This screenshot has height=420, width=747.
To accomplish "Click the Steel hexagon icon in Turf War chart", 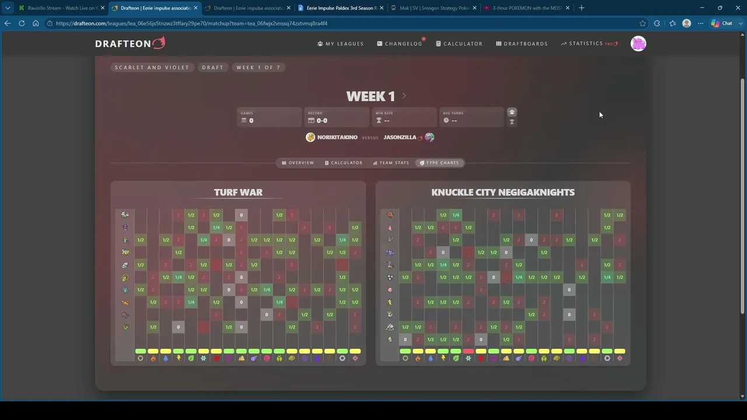I will (x=343, y=358).
